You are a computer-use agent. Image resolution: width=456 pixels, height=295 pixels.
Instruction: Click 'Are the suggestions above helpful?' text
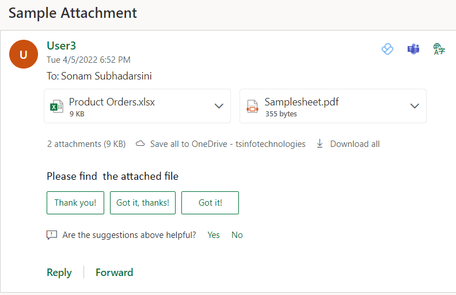tap(129, 235)
